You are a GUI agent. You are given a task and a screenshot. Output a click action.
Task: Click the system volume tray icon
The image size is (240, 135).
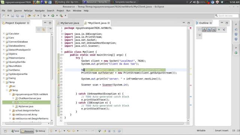pos(194,2)
